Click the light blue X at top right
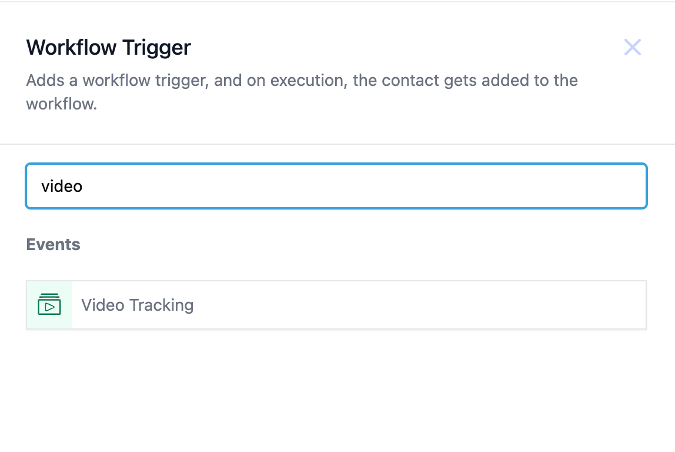 (632, 47)
